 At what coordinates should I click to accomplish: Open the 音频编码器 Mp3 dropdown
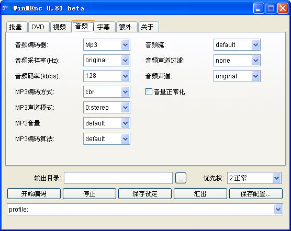tap(107, 44)
